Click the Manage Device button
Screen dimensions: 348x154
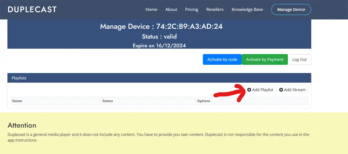pyautogui.click(x=291, y=9)
